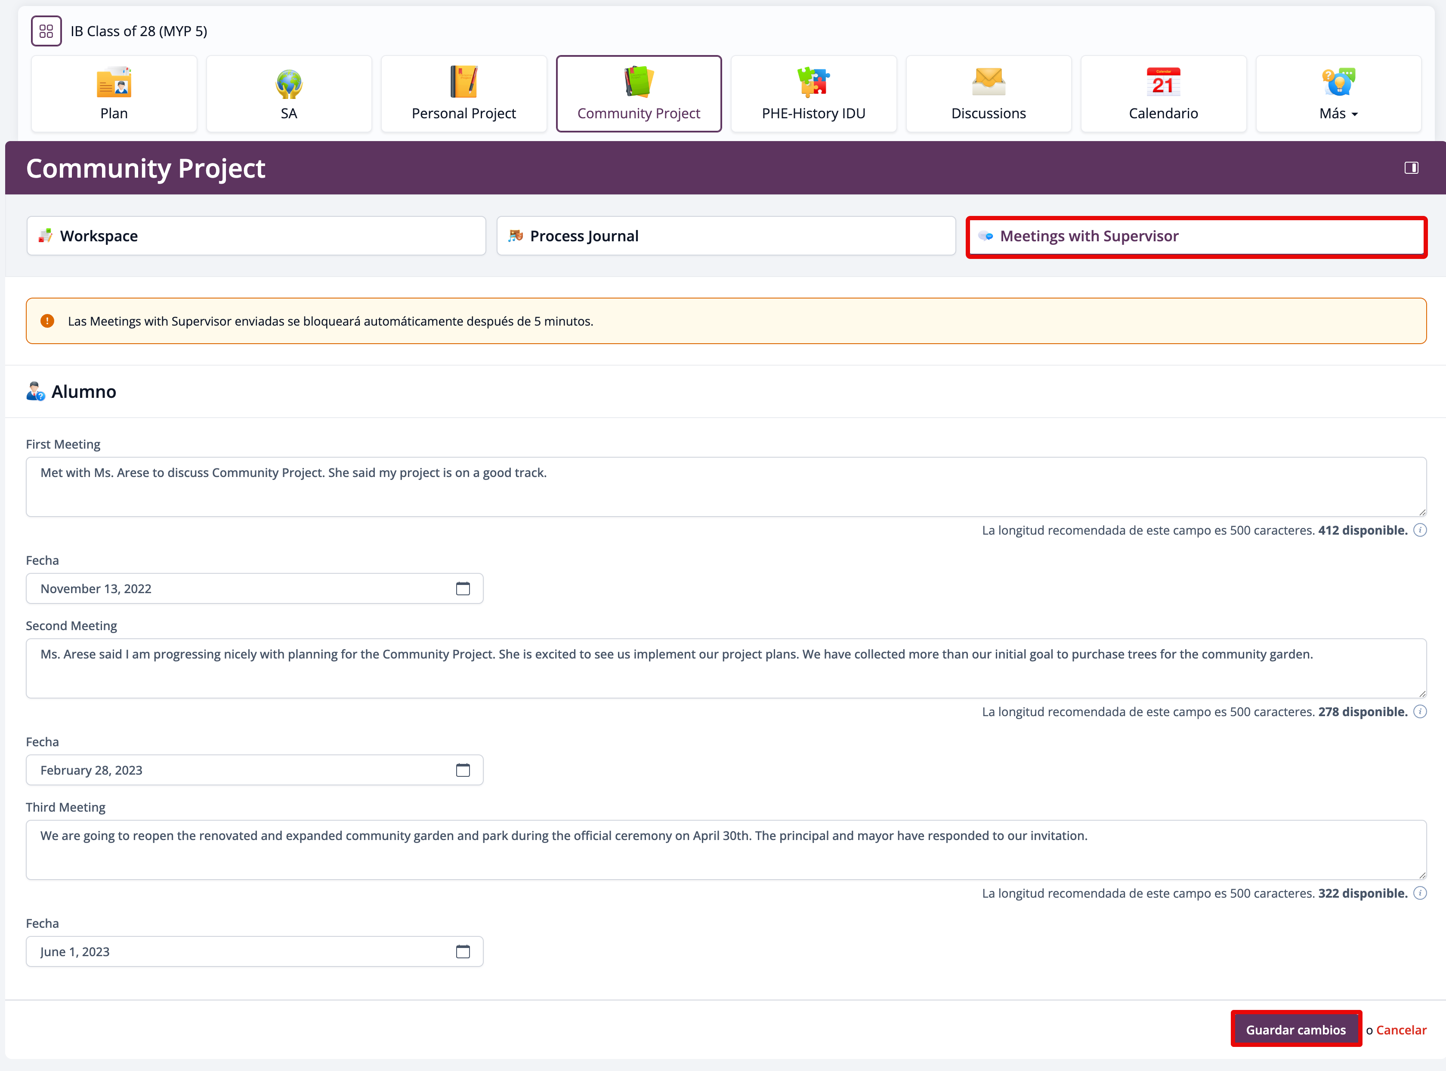The image size is (1446, 1071).
Task: Click Guardar cambios button
Action: point(1295,1030)
